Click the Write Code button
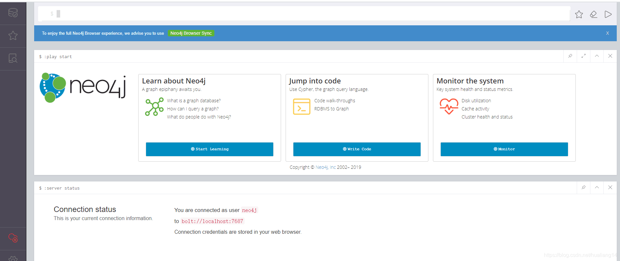Viewport: 620px width, 261px height. point(357,149)
